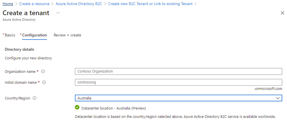Switch to the Basics tab
This screenshot has height=123, width=287.
(9, 35)
